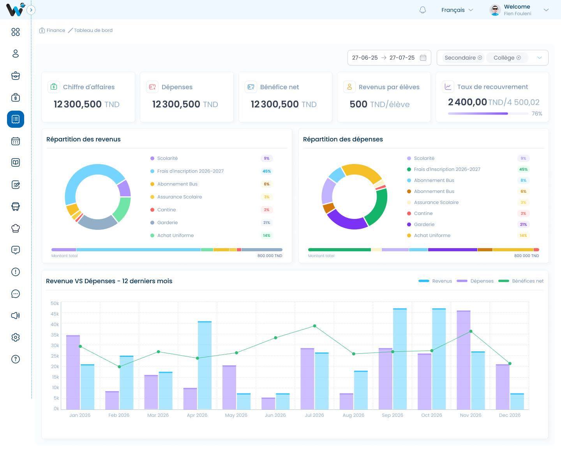Click the Cantine legend dot under dépenses
This screenshot has width=561, height=455.
click(409, 213)
